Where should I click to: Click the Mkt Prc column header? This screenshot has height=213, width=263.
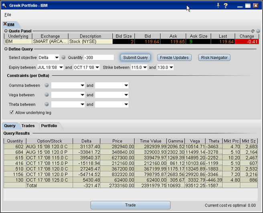click(x=231, y=141)
